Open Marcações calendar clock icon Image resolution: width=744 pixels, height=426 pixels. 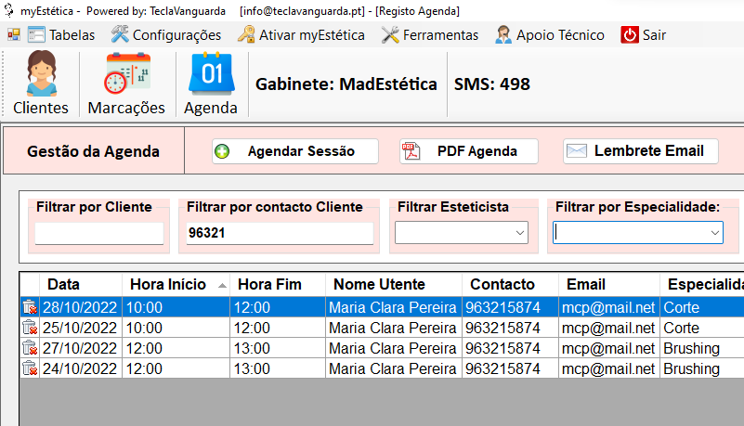pyautogui.click(x=126, y=74)
